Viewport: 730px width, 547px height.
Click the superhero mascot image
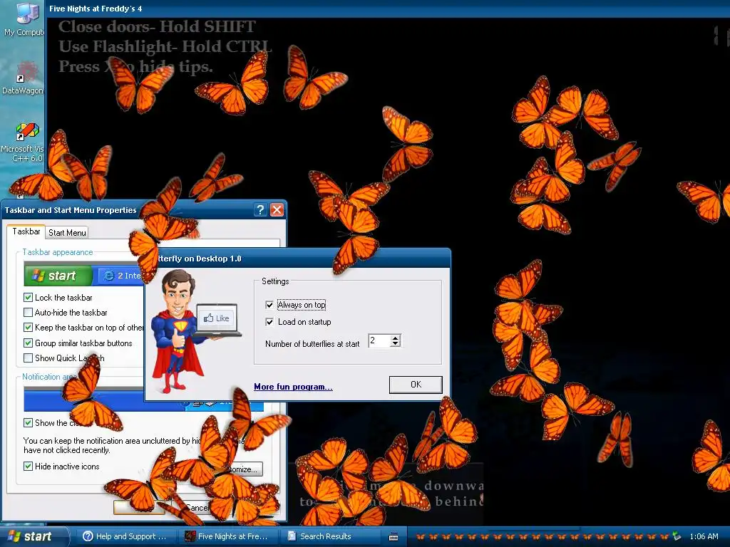(178, 330)
